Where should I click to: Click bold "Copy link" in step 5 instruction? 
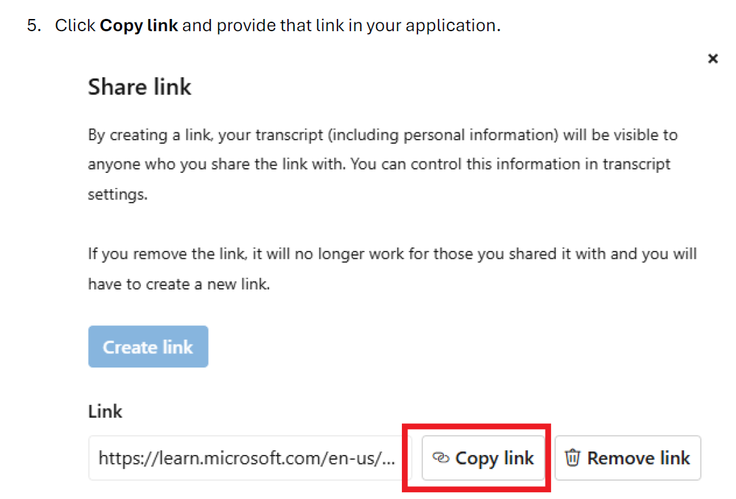click(x=139, y=26)
